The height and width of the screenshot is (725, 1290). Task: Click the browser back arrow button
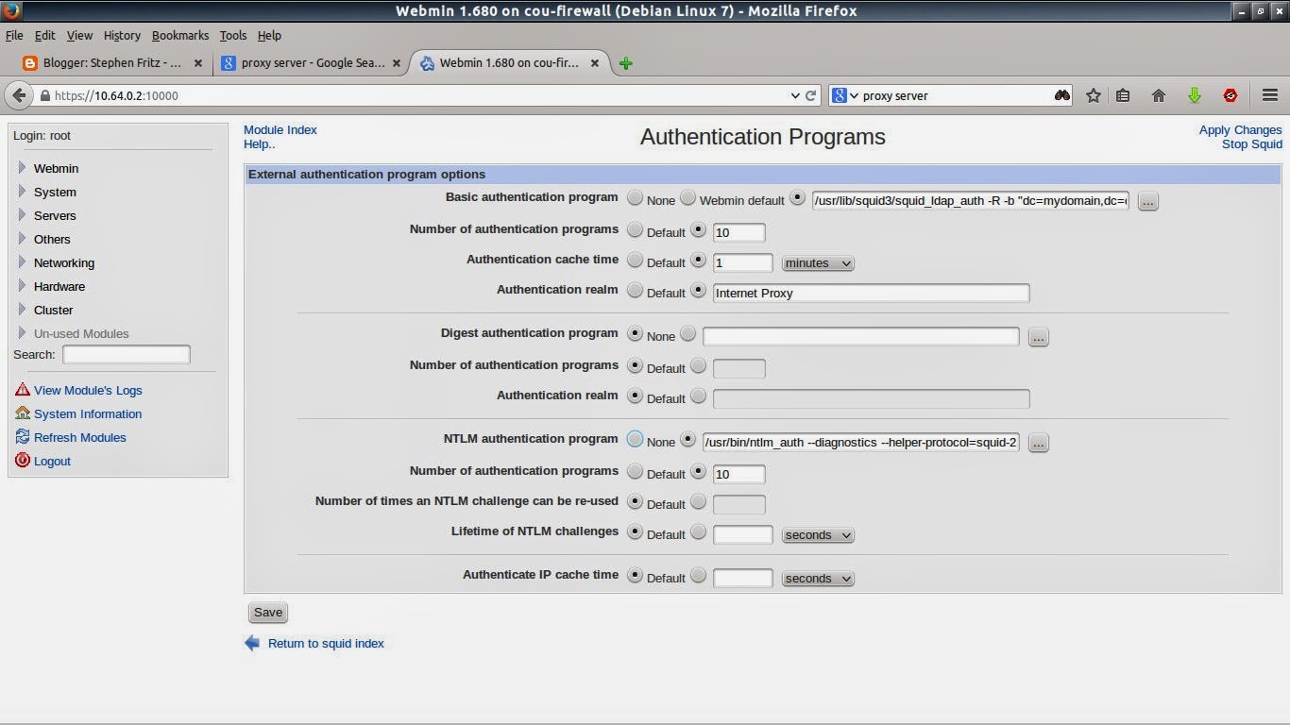point(19,95)
